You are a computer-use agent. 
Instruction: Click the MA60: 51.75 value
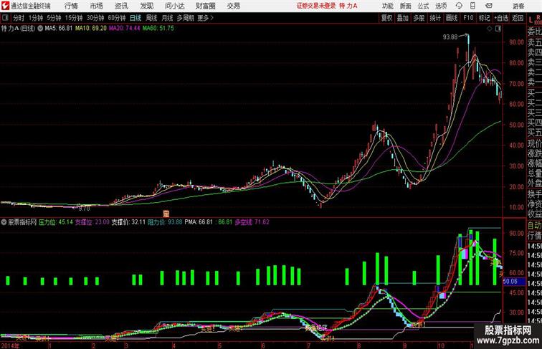pyautogui.click(x=158, y=29)
